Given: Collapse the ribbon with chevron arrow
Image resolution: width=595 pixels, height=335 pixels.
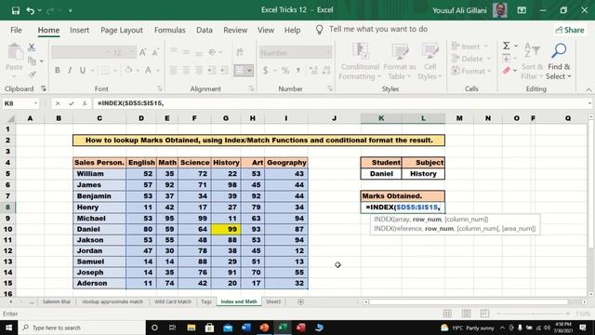Looking at the screenshot, I should pyautogui.click(x=588, y=89).
